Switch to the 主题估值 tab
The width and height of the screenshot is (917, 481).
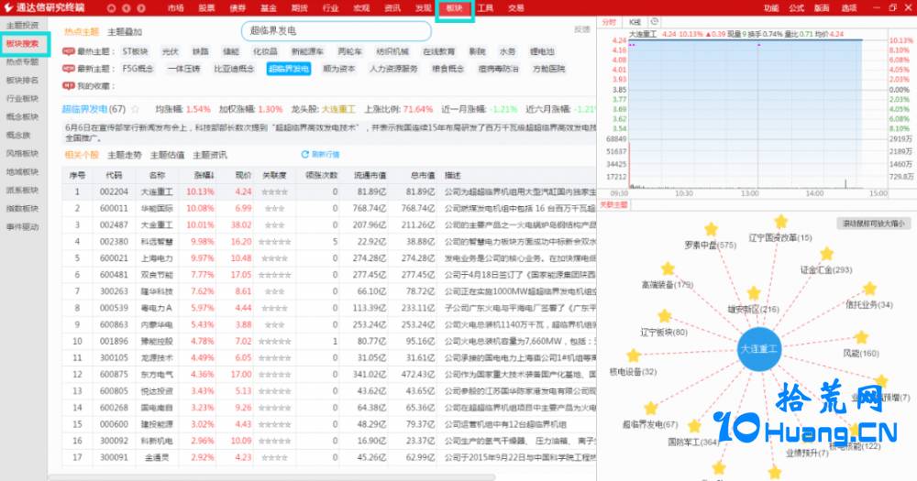point(167,155)
